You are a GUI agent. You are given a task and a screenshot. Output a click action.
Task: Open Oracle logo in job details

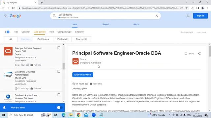pyautogui.click(x=75, y=61)
